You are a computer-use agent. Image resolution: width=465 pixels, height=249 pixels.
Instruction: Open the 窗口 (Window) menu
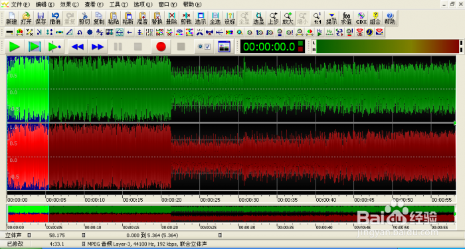[x=167, y=5]
